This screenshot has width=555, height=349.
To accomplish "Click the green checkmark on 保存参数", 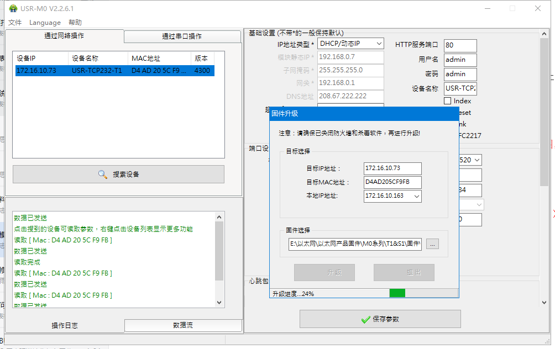I will (x=365, y=319).
